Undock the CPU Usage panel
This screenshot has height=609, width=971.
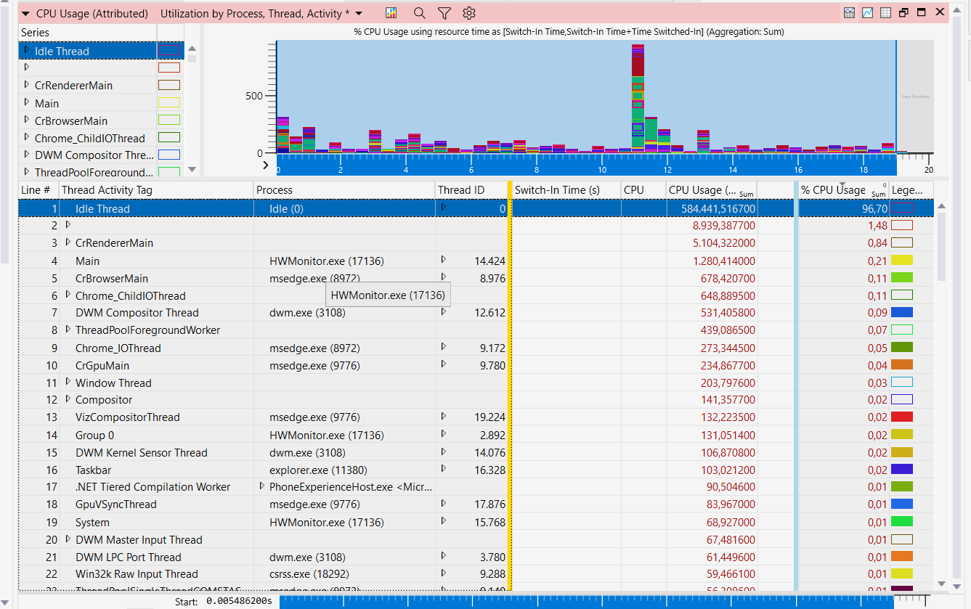tap(904, 12)
